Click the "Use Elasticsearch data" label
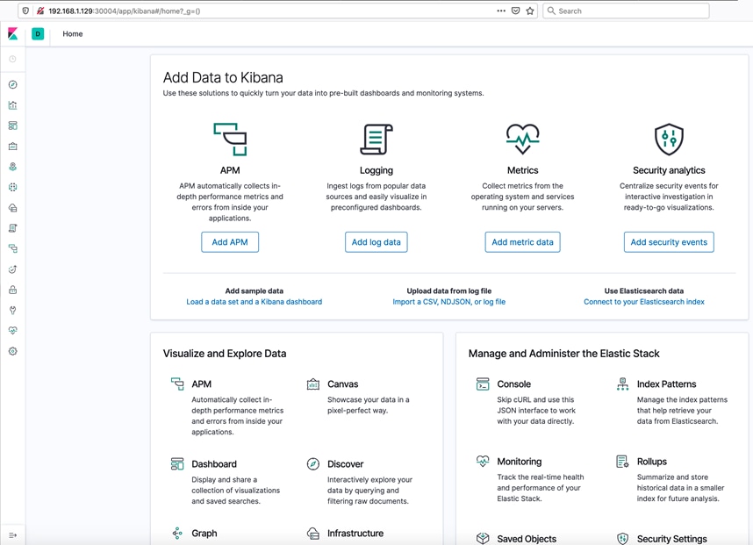Screen dimensions: 753x545 click(x=644, y=291)
